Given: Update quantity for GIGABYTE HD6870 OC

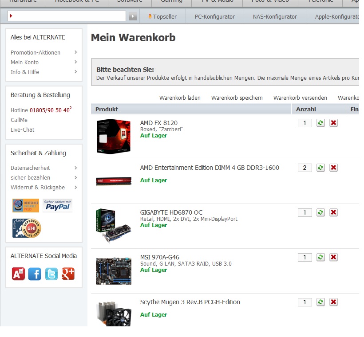Looking at the screenshot, I should coord(320,212).
